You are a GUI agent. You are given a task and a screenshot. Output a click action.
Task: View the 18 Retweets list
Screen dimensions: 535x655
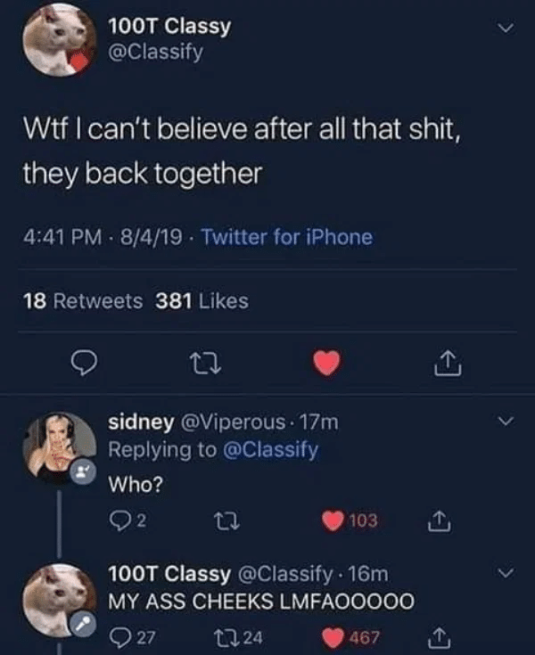[83, 301]
